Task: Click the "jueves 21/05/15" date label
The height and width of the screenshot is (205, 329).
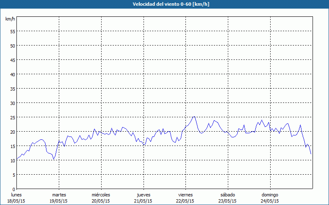Action: pyautogui.click(x=143, y=198)
